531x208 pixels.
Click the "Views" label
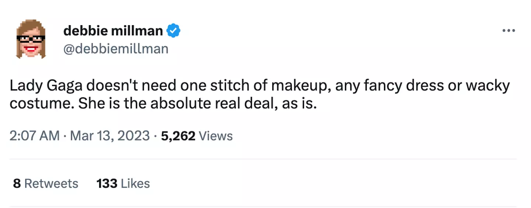click(216, 136)
